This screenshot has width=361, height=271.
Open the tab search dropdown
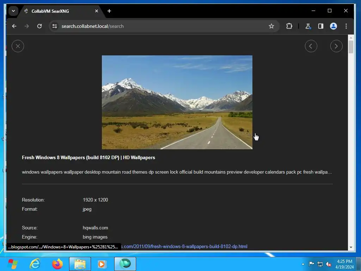(13, 11)
